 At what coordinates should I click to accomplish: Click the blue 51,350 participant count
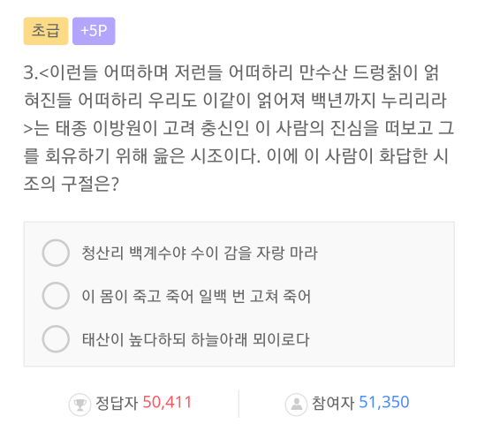coord(384,403)
